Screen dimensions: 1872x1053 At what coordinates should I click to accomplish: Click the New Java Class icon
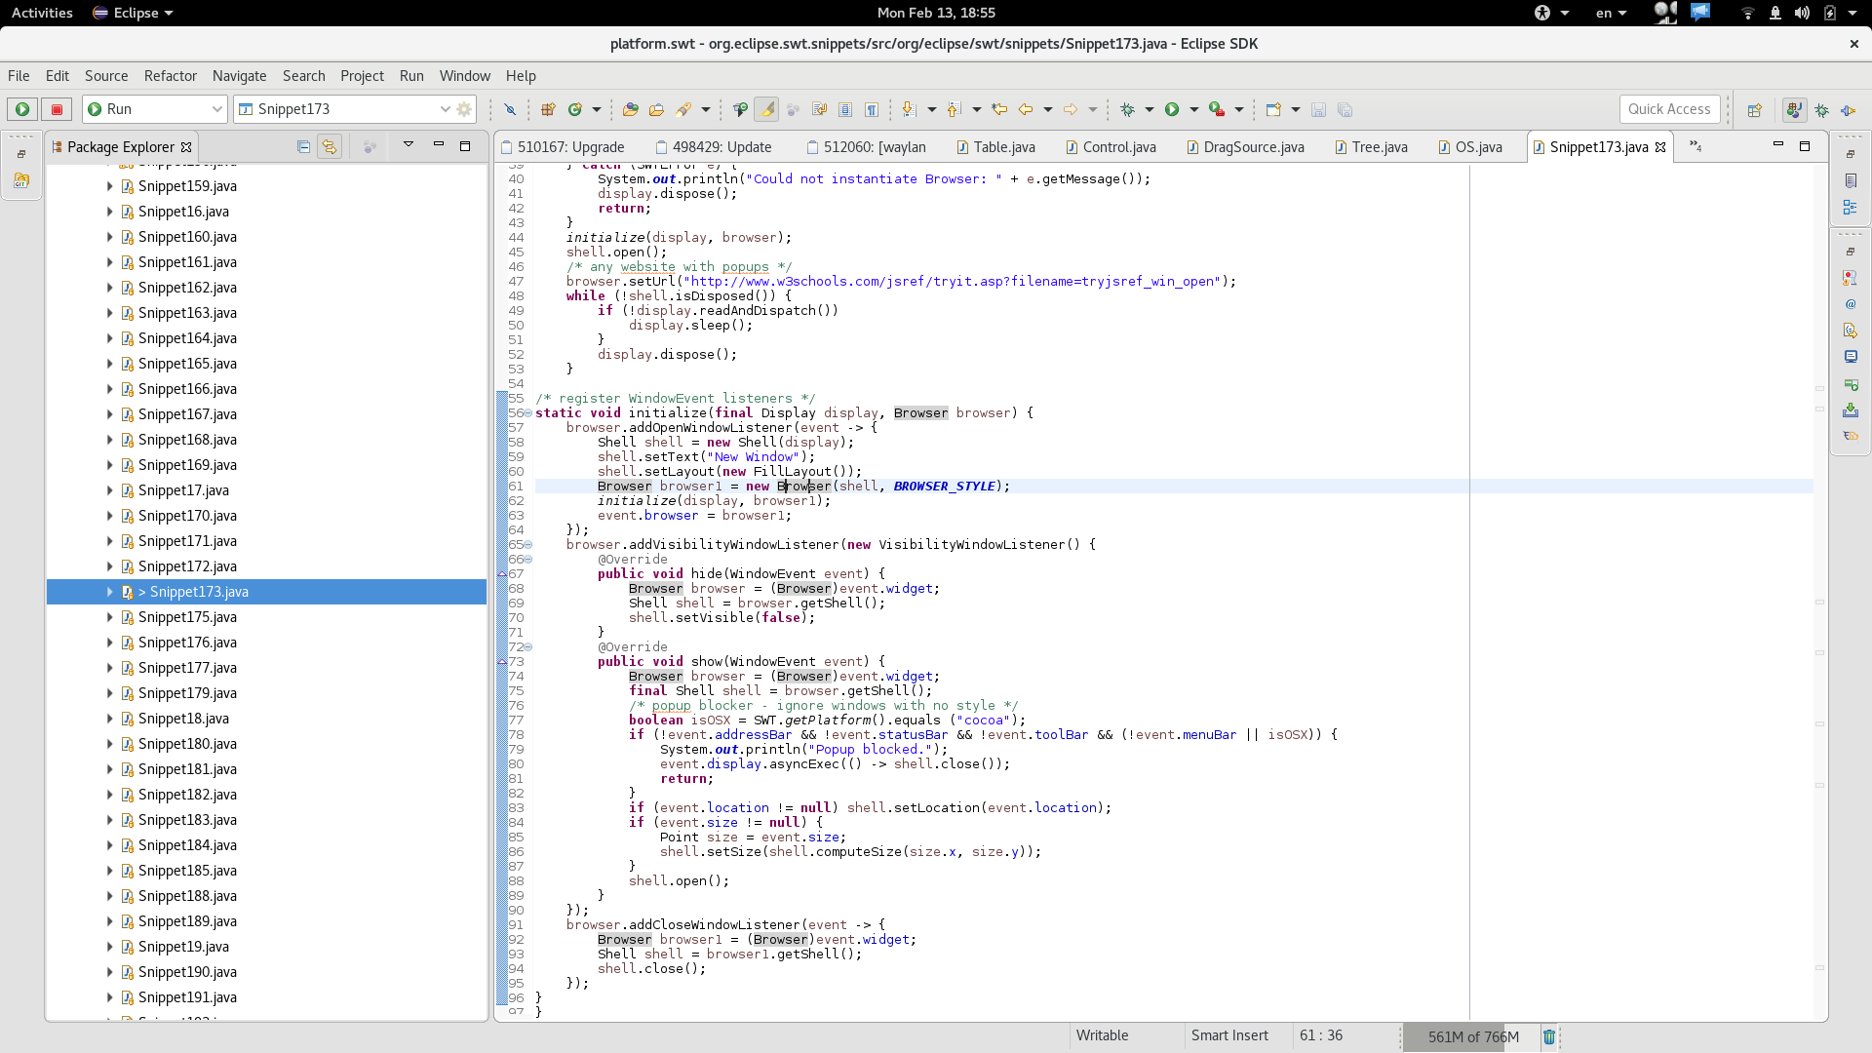pos(575,109)
